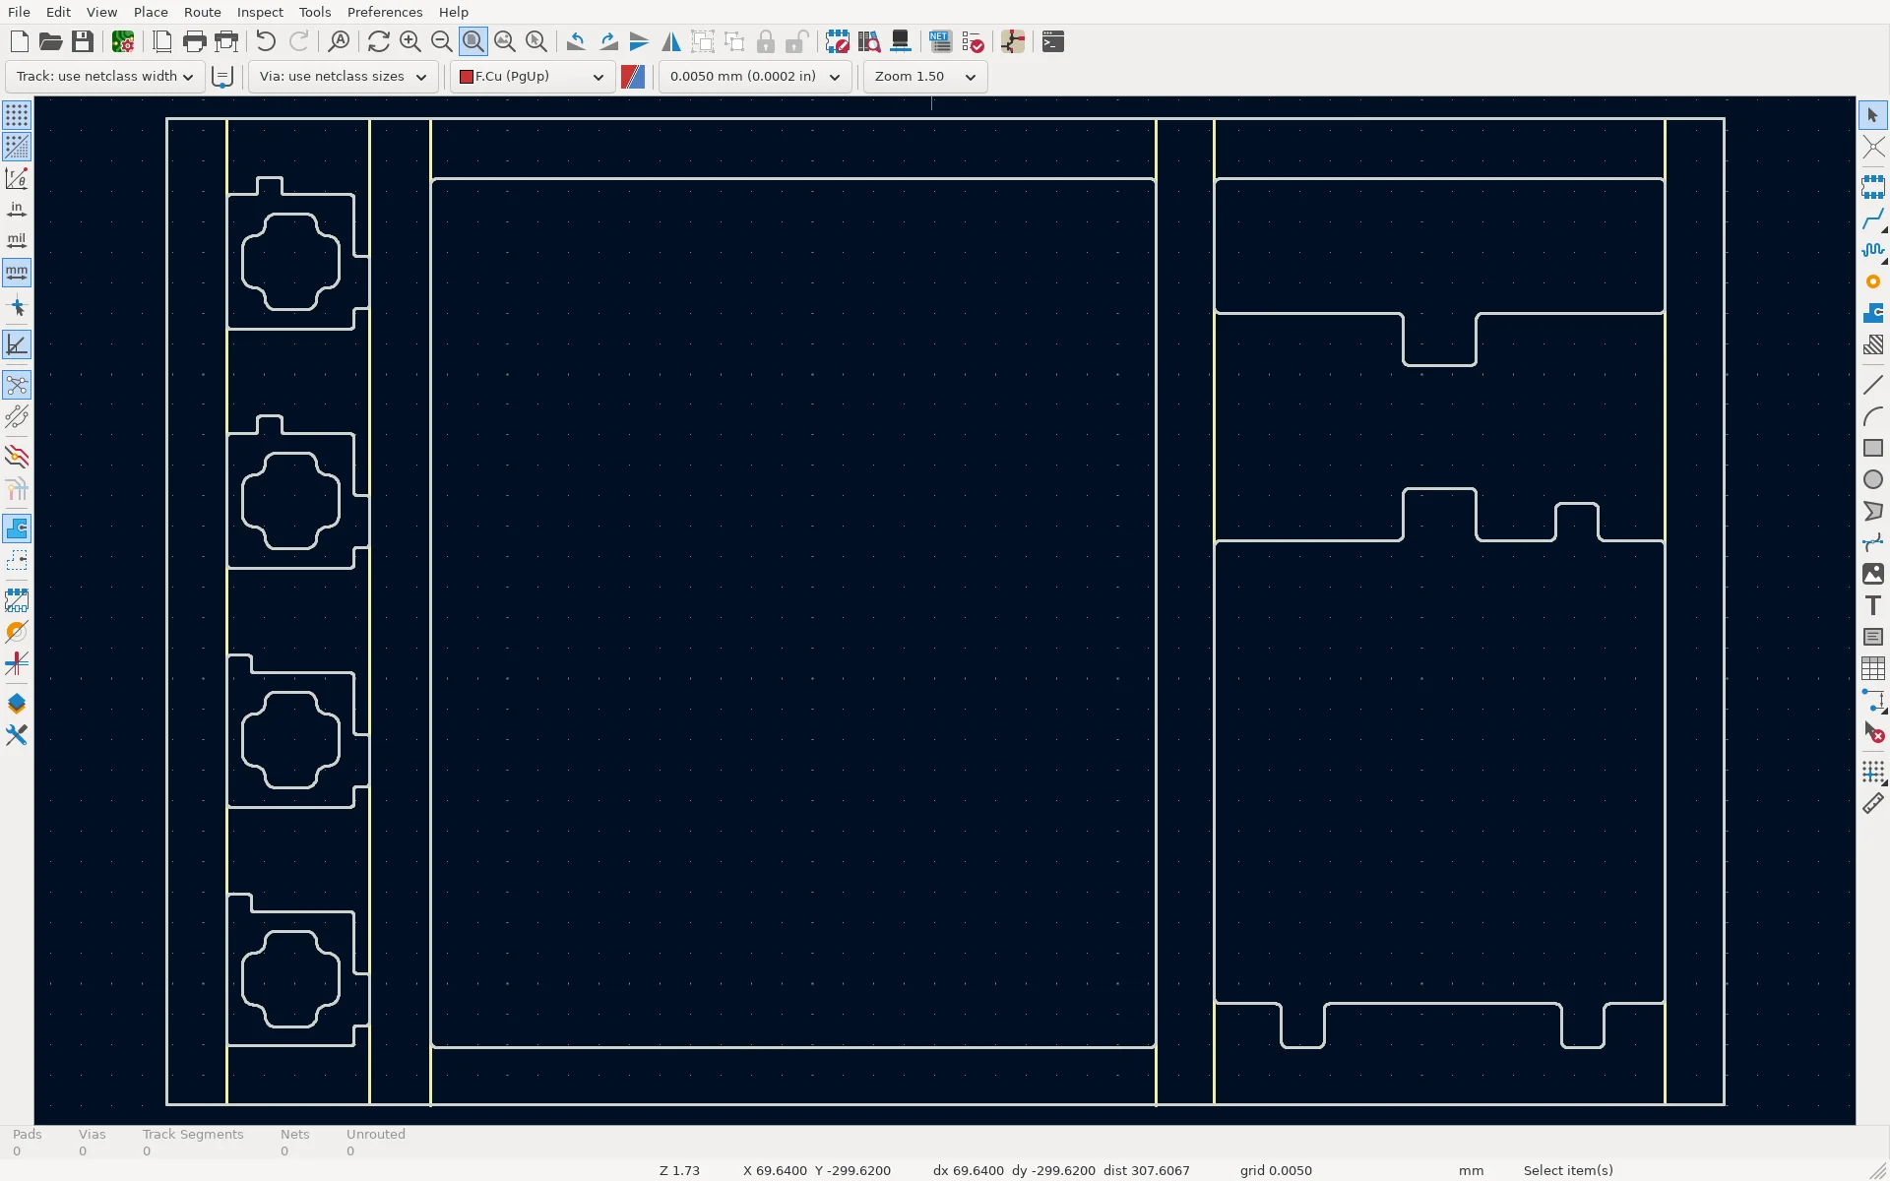Viewport: 1890px width, 1181px height.
Task: Open the Help menu
Action: click(x=454, y=12)
